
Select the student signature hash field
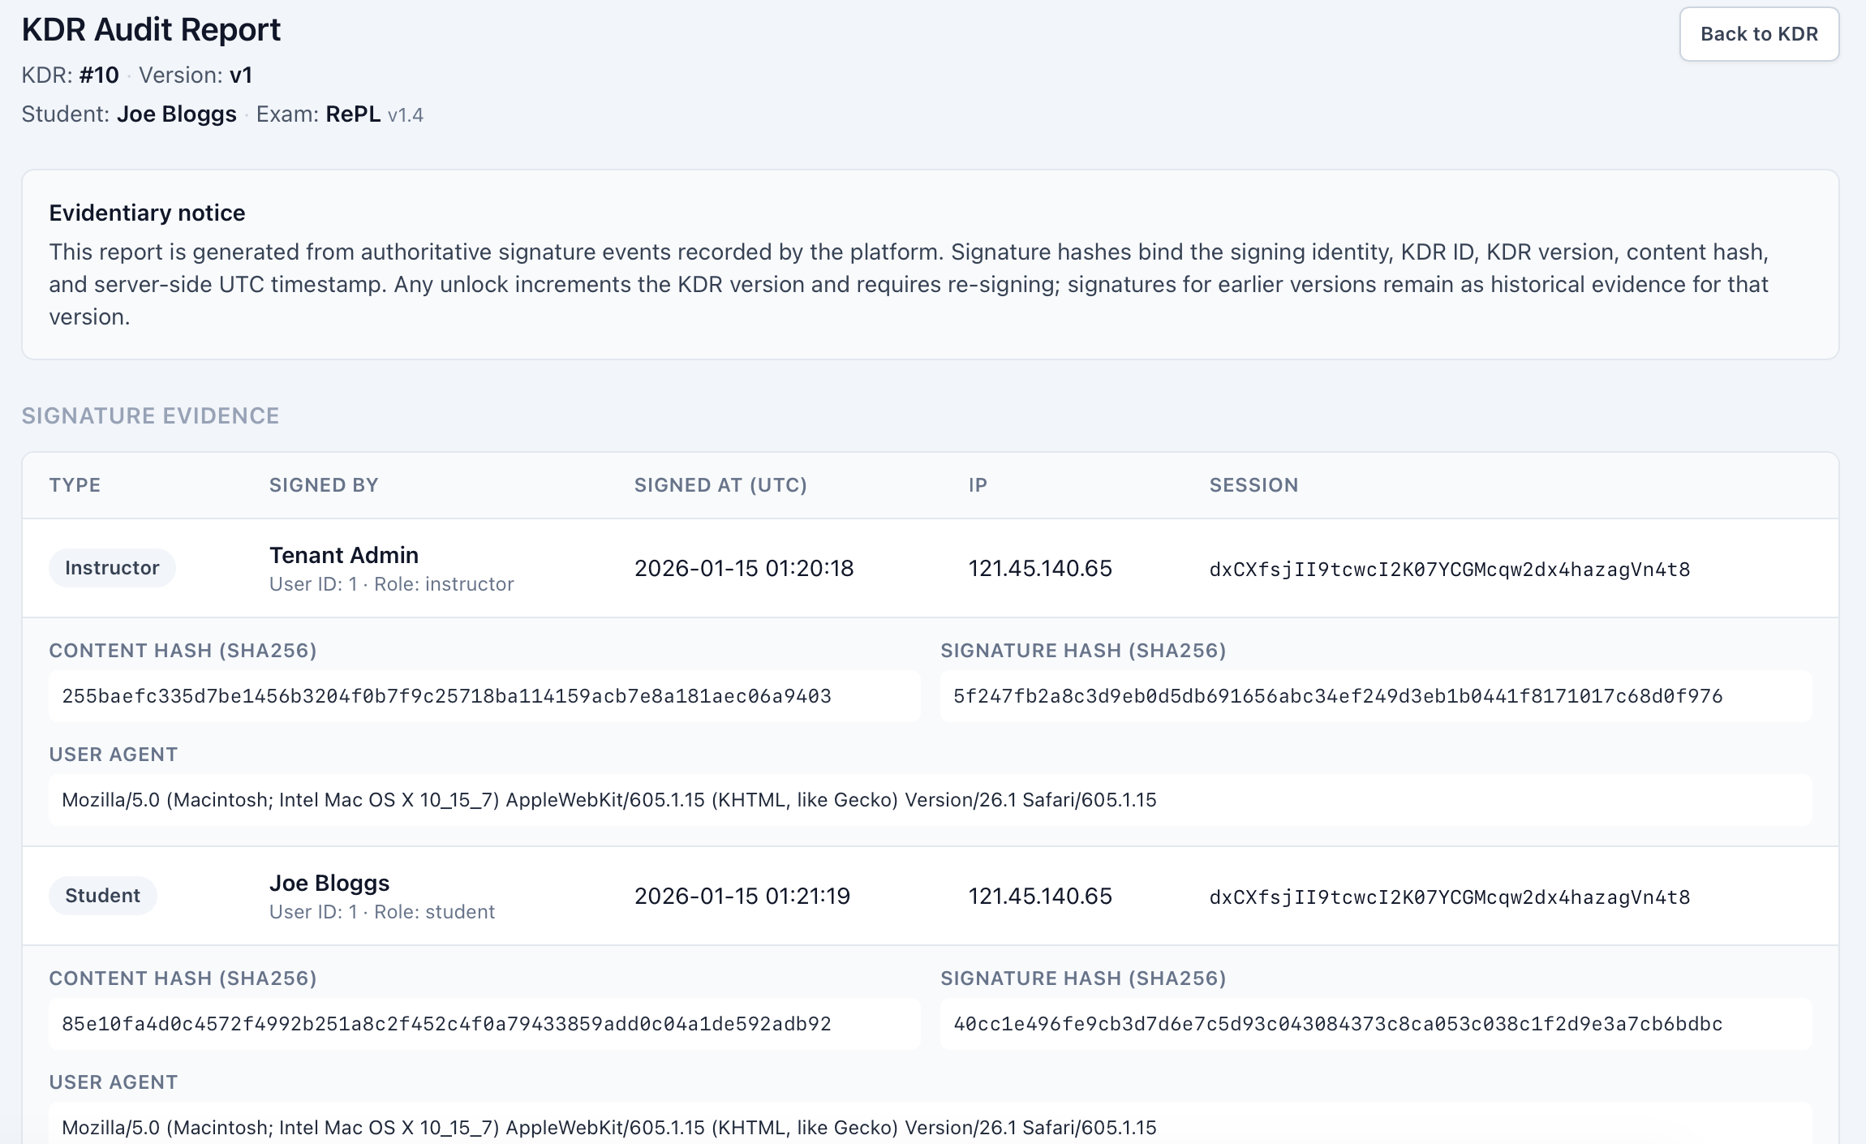1374,1024
